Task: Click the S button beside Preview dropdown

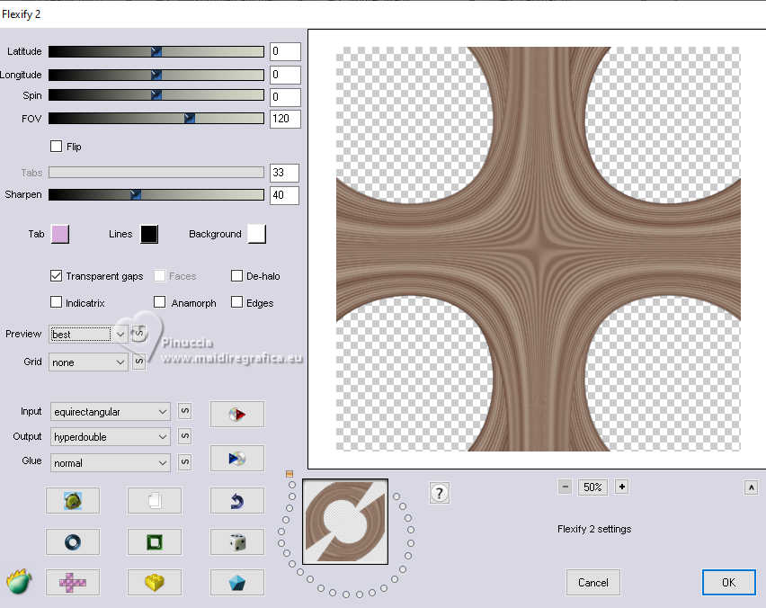Action: 138,334
